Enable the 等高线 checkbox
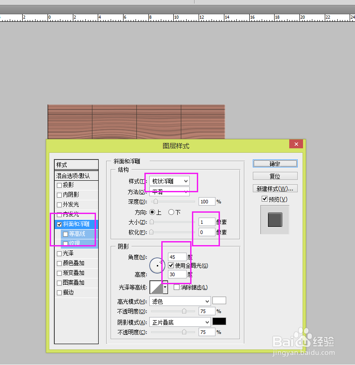 66,234
